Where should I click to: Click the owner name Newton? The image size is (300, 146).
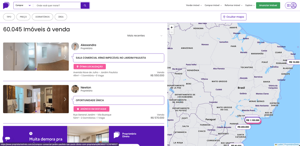[86, 87]
